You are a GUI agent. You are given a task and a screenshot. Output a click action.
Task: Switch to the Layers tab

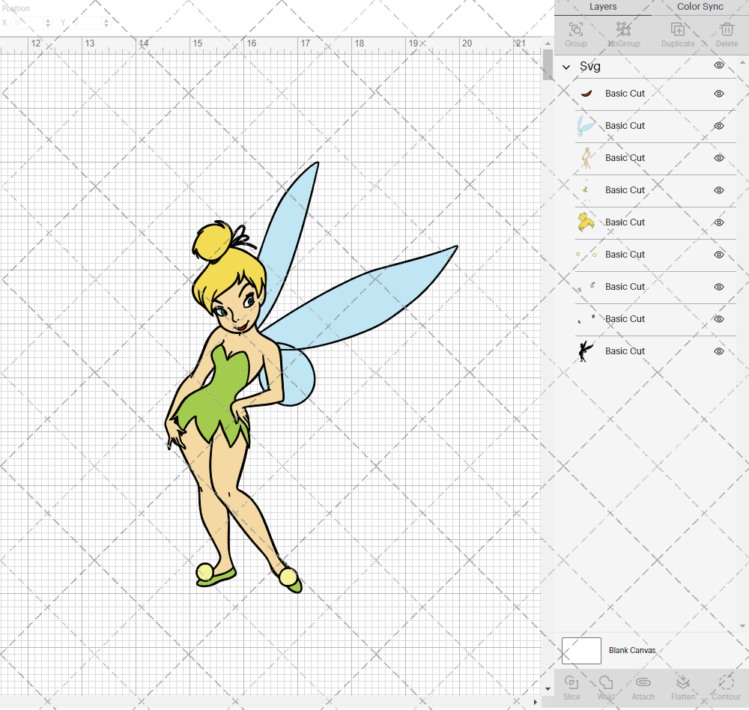603,7
